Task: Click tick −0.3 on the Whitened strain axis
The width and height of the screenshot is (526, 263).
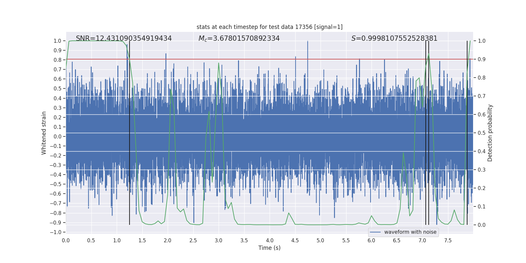Action: [56, 165]
